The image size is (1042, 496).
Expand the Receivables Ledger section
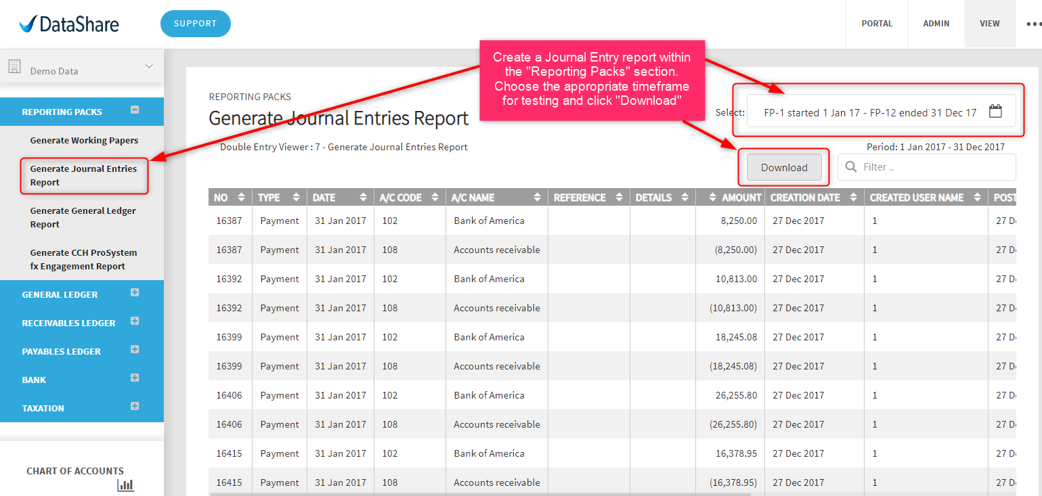135,321
